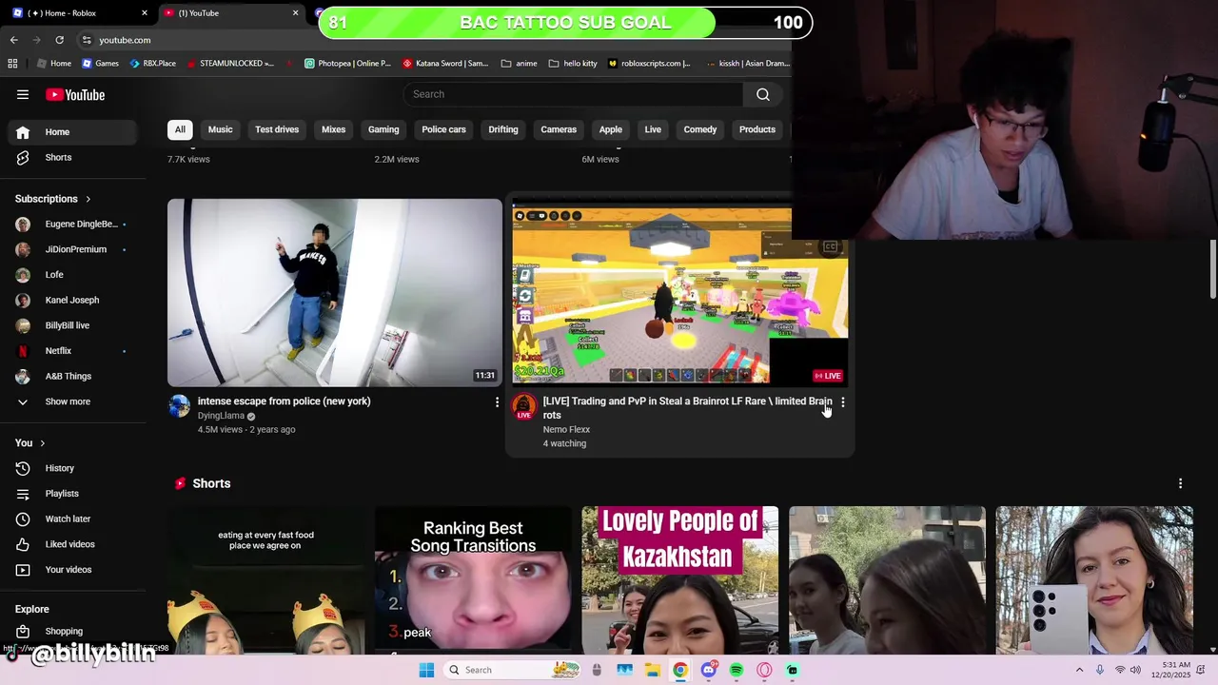Open Liked videos in the sidebar
Screen dimensions: 1218x685
72,544
